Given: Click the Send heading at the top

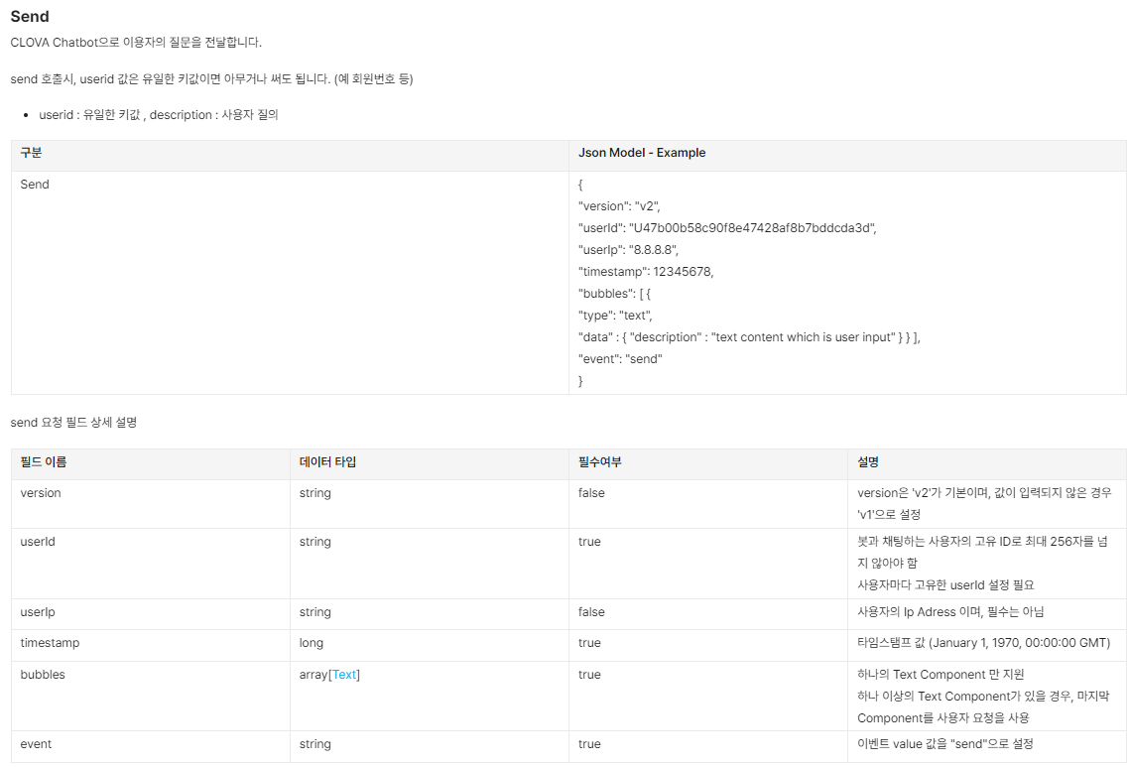Looking at the screenshot, I should pos(30,17).
